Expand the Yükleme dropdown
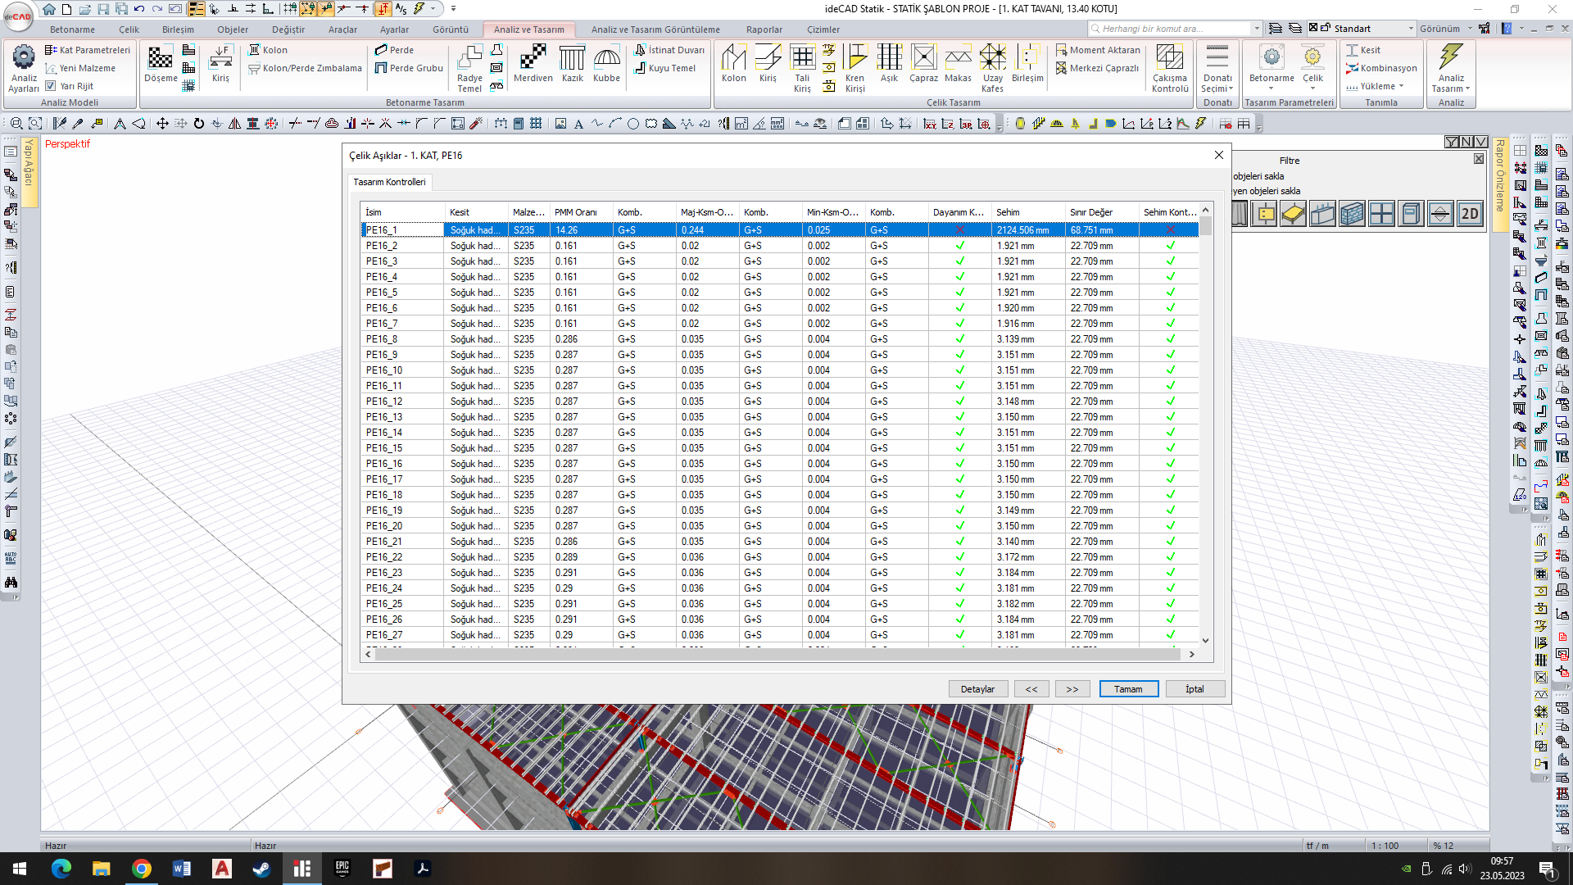 click(1375, 86)
